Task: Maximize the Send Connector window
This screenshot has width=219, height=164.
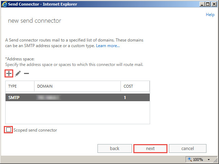Action: tap(208, 4)
